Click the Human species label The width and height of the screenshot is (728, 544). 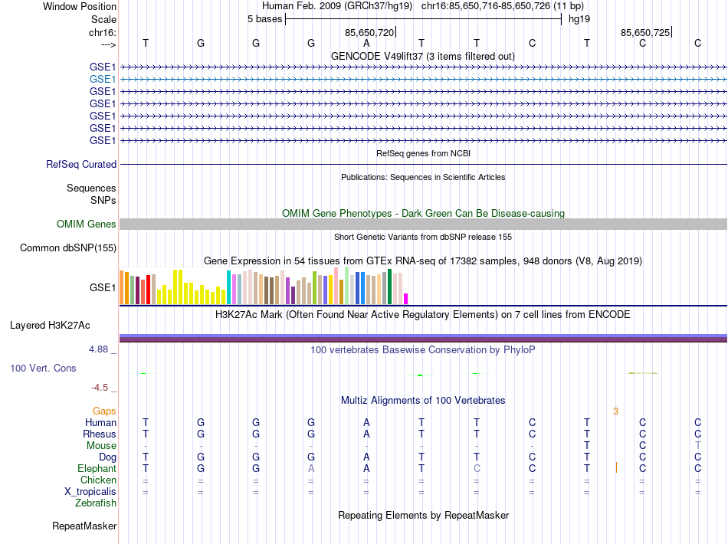pos(100,422)
